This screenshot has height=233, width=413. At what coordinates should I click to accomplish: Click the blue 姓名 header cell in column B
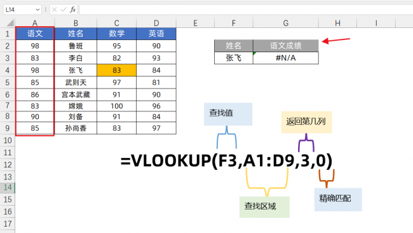coord(76,34)
